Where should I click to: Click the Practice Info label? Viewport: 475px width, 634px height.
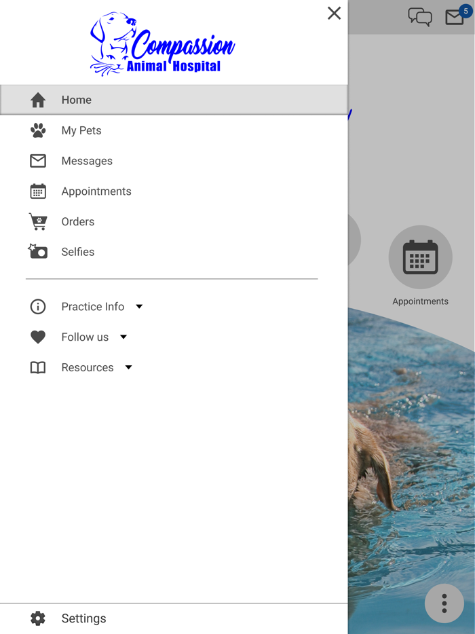[x=92, y=307]
